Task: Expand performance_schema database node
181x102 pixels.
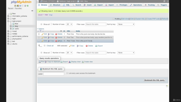Action: pyautogui.click(x=8, y=36)
